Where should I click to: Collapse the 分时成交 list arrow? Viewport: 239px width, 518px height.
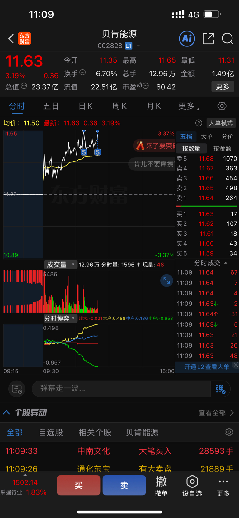tap(226, 263)
